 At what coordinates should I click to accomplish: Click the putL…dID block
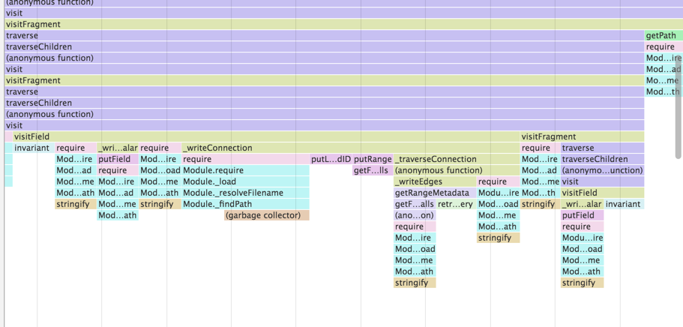click(x=331, y=159)
